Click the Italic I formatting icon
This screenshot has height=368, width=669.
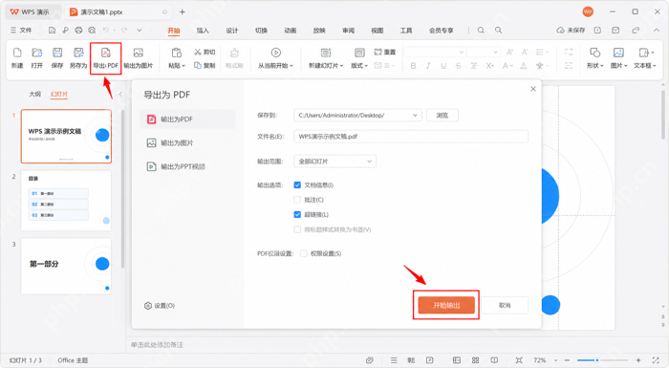(x=428, y=66)
